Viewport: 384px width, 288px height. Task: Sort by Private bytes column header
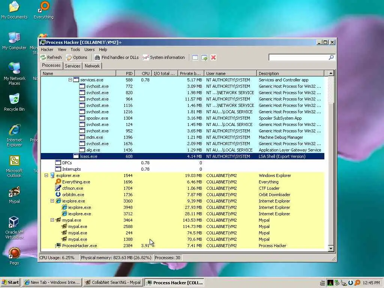191,73
